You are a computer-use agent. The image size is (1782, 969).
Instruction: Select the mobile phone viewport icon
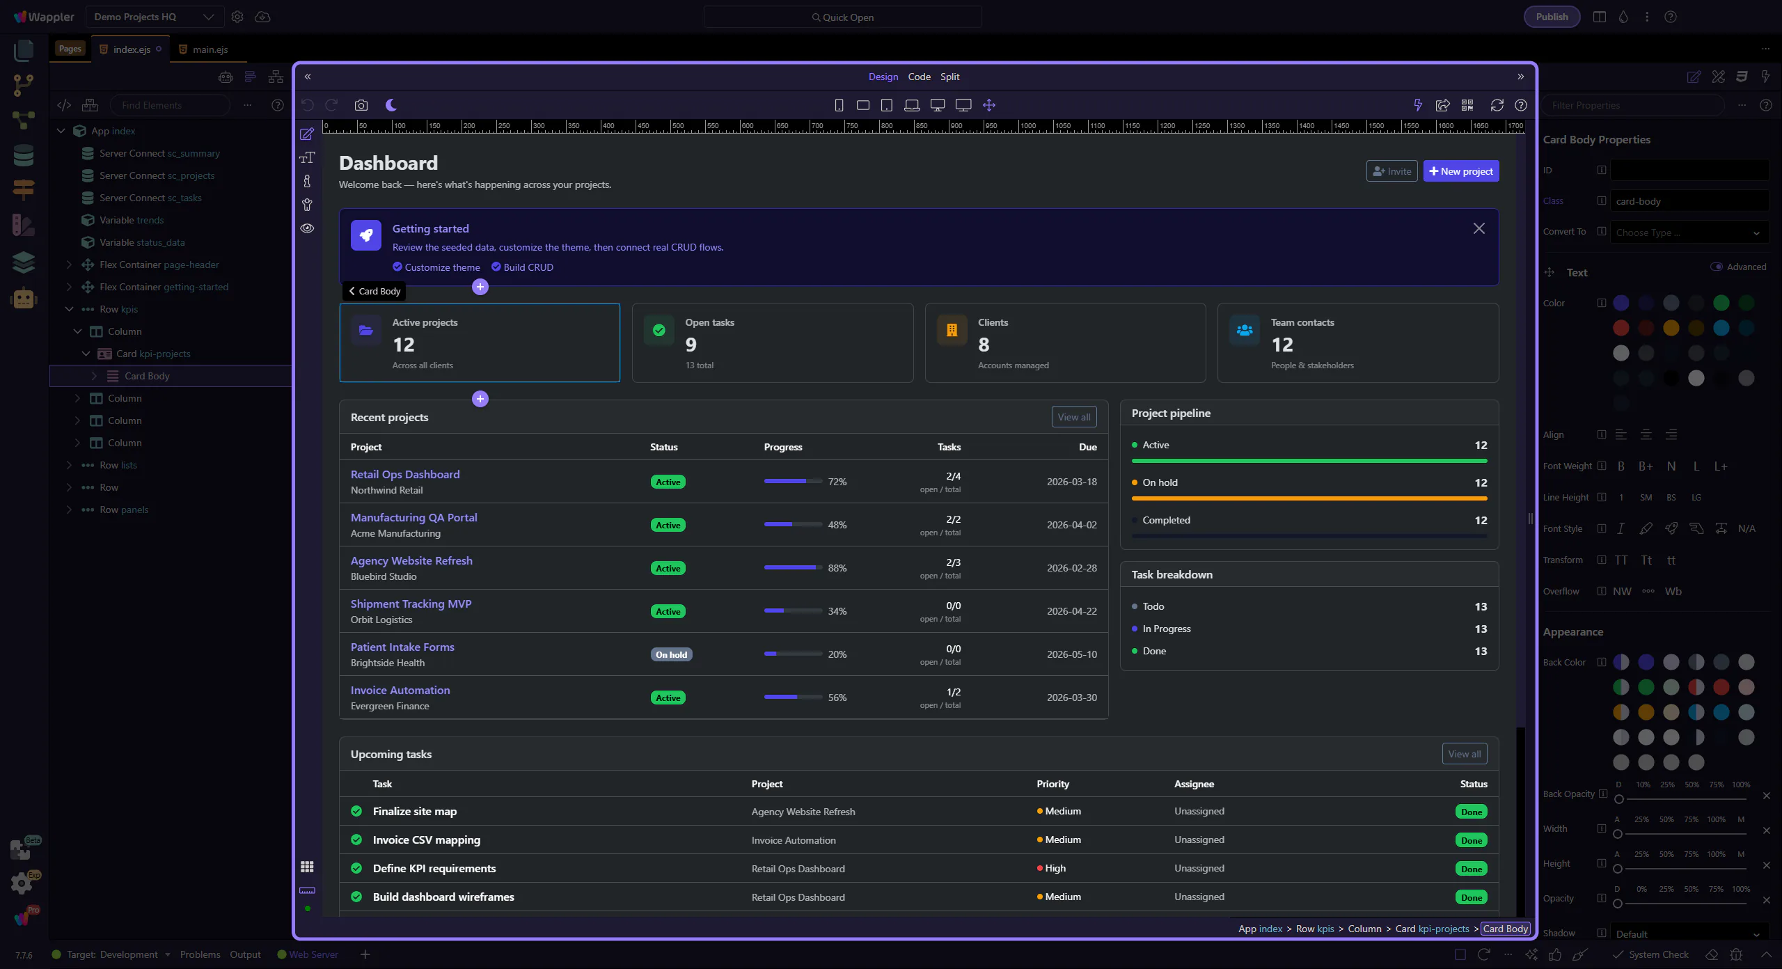tap(839, 105)
